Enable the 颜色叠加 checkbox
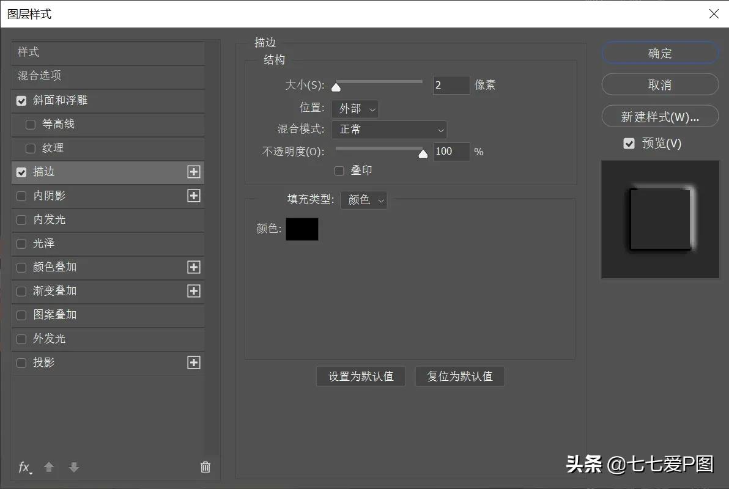The height and width of the screenshot is (489, 729). pos(21,268)
